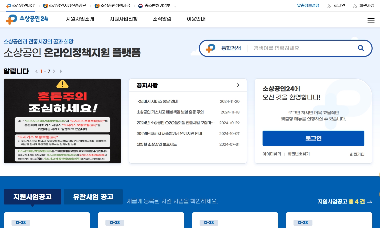Open the 지원사업소개 menu
This screenshot has height=228, width=380.
[x=80, y=19]
